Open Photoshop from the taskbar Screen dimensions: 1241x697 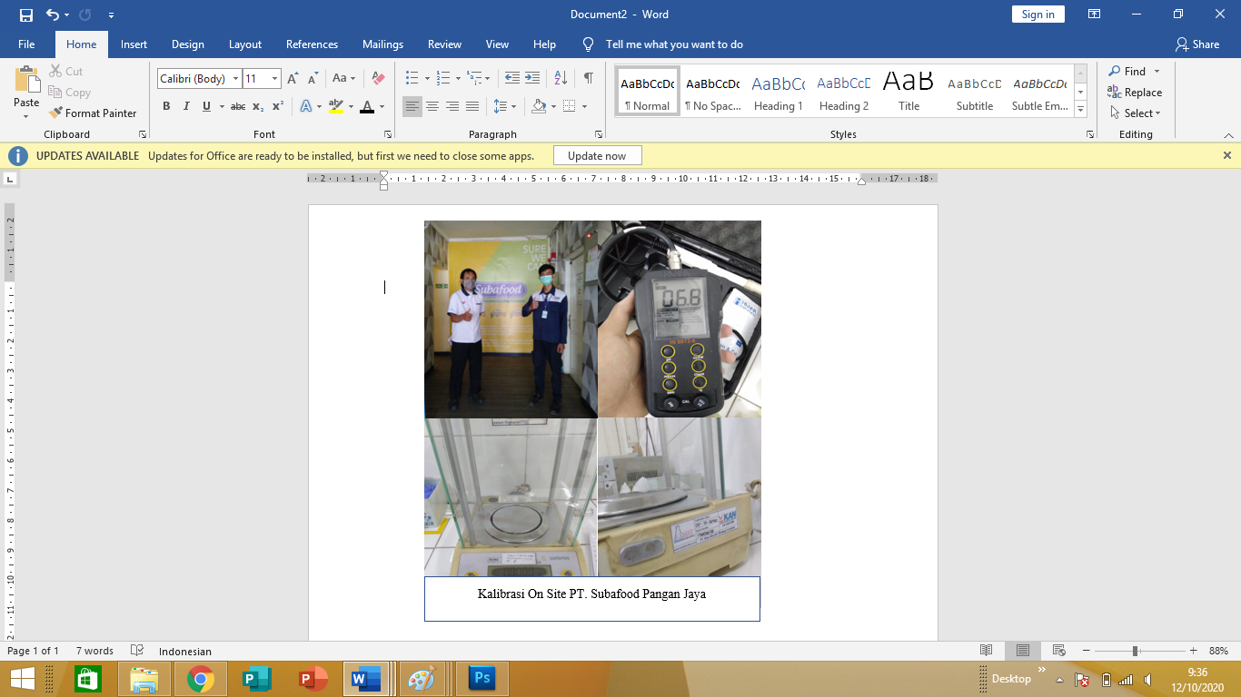click(x=482, y=679)
